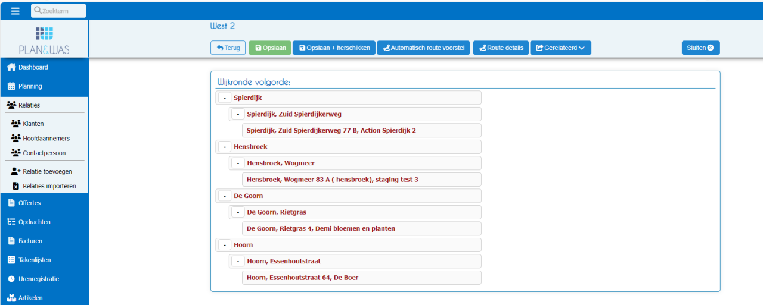Select Wogmeer 83 A staging test 3 row
The image size is (763, 305).
point(362,180)
